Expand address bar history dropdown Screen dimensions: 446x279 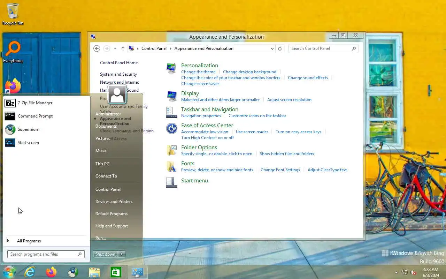click(x=272, y=48)
